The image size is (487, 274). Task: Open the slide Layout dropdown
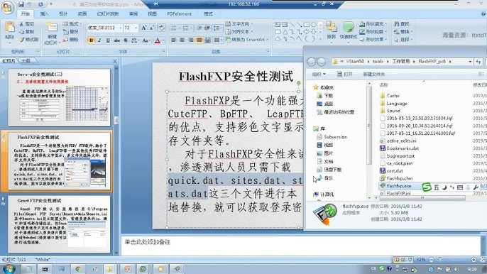(x=72, y=24)
